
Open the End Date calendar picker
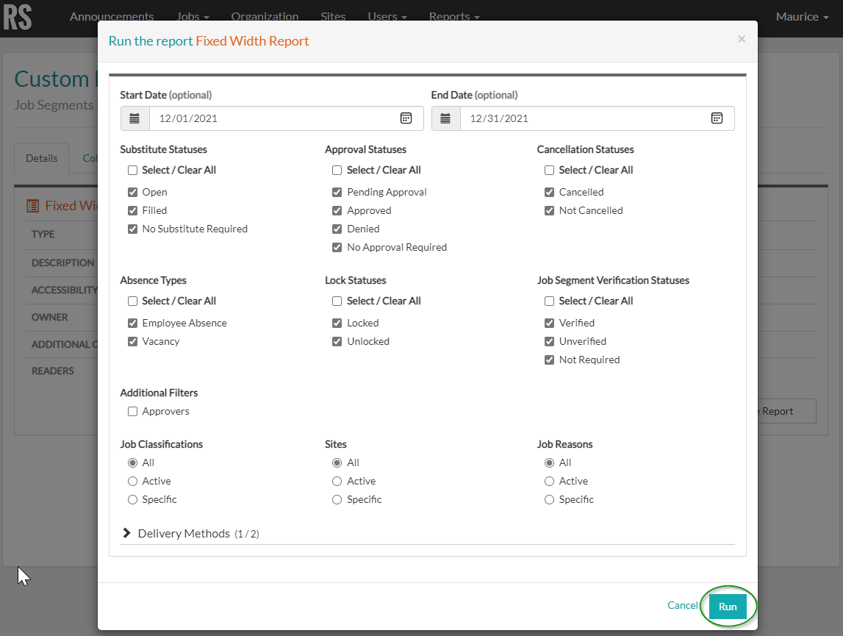click(x=717, y=118)
